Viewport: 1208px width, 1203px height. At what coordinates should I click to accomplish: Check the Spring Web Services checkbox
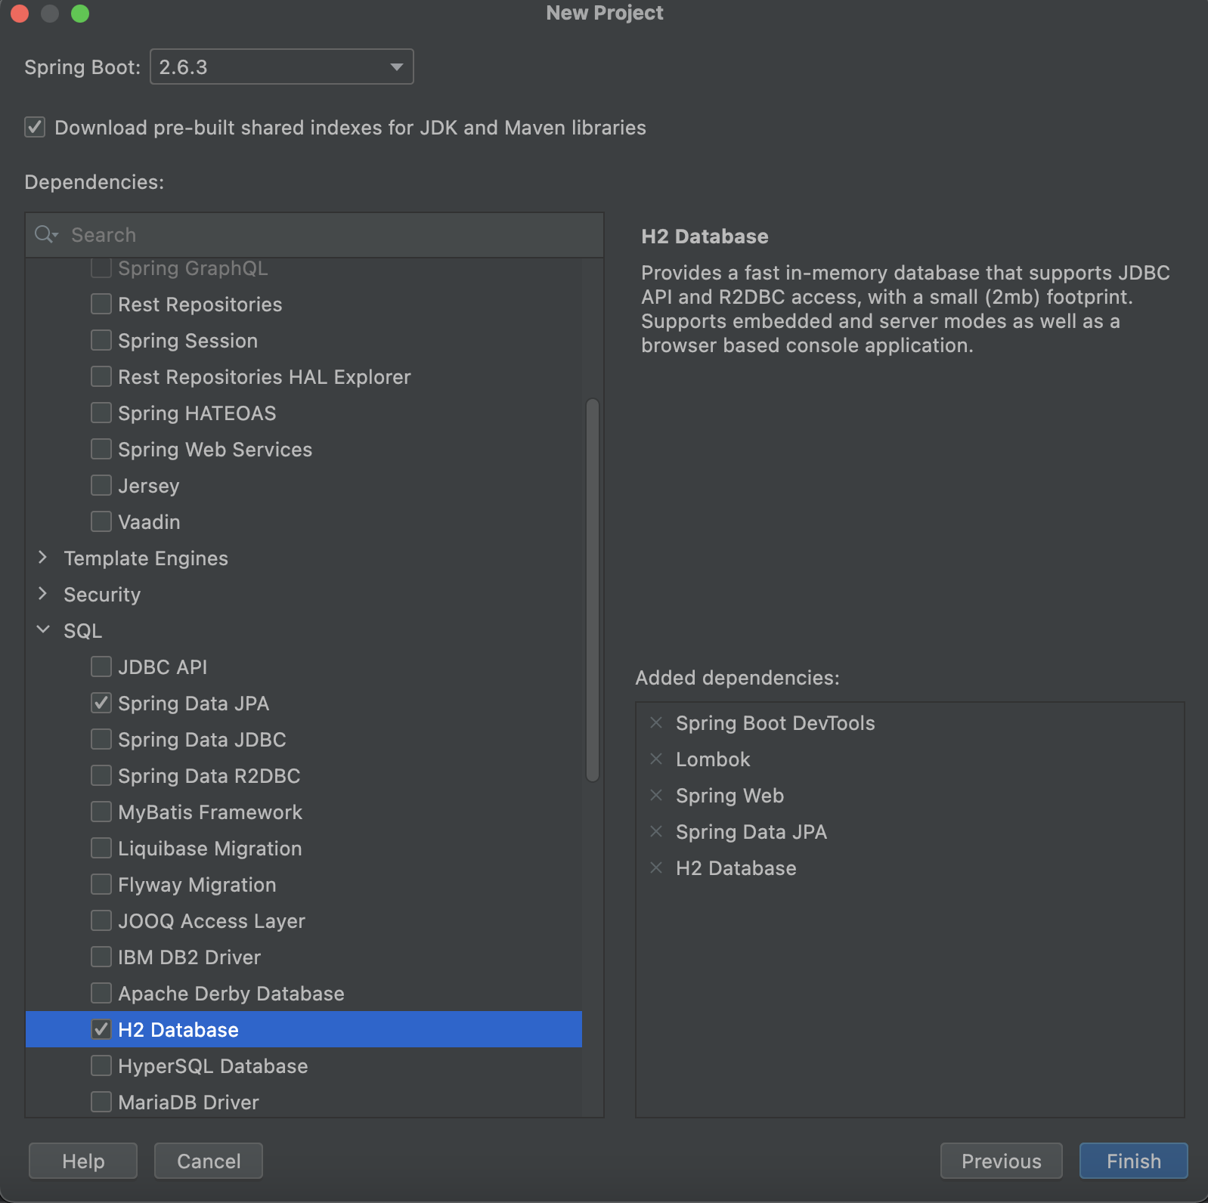coord(101,449)
